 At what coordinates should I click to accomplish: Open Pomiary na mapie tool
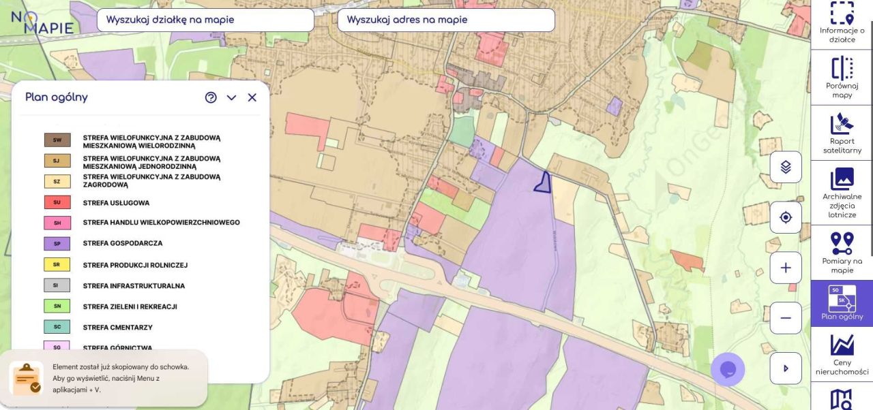[x=842, y=253]
